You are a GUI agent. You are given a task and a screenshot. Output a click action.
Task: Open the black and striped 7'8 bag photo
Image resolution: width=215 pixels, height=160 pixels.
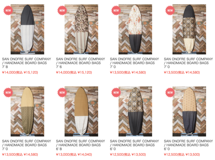click(x=27, y=29)
